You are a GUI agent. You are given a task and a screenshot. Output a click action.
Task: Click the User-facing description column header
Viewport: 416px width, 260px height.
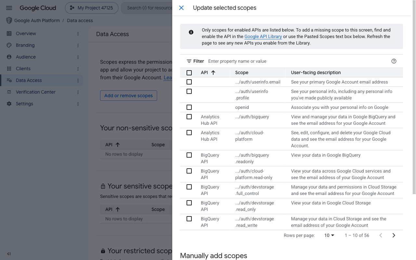[x=316, y=72]
